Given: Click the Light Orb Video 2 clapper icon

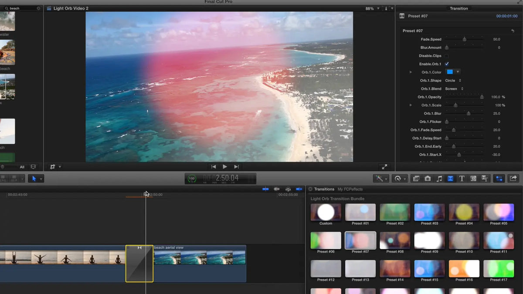Looking at the screenshot, I should (49, 8).
